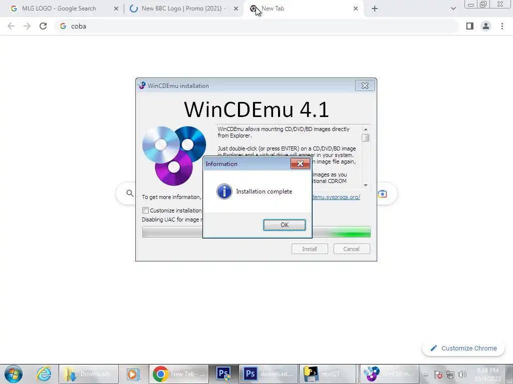Launch Internet Explorer from taskbar
Screen dimensions: 513x384
coord(44,374)
